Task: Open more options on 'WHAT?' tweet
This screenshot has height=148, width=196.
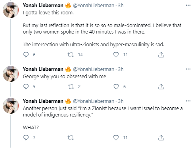Action: (188, 101)
